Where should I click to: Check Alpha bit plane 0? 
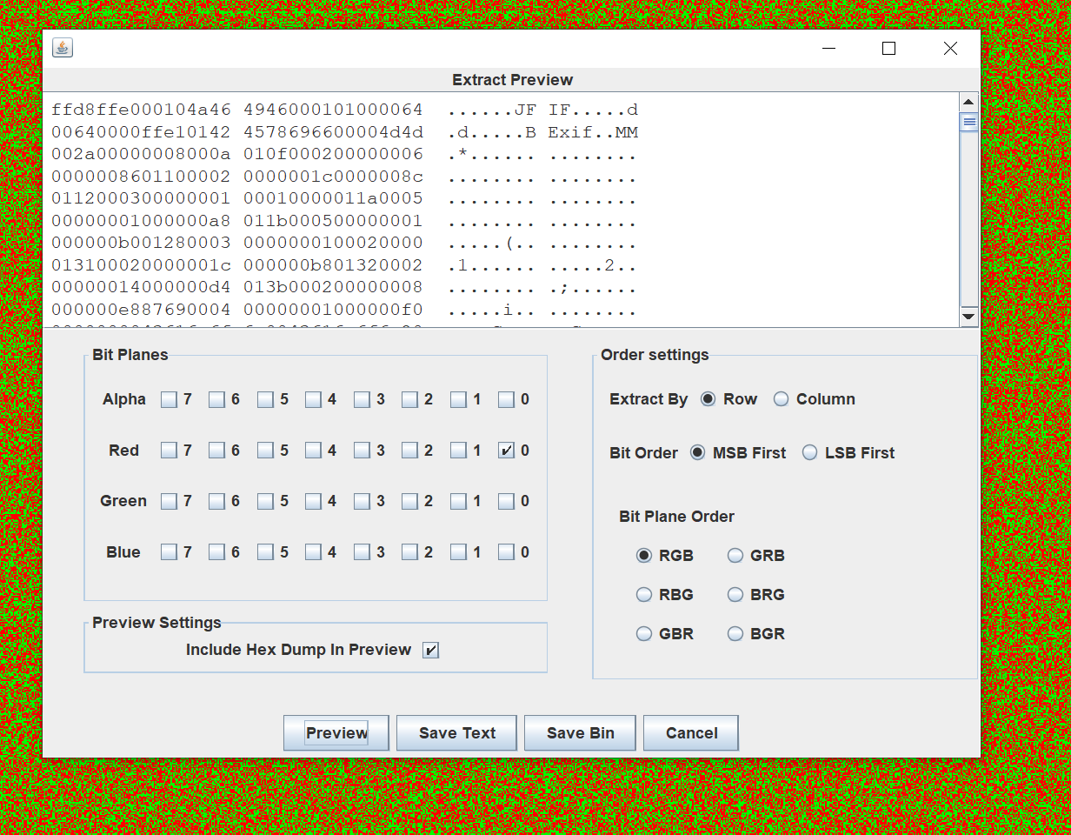point(507,400)
